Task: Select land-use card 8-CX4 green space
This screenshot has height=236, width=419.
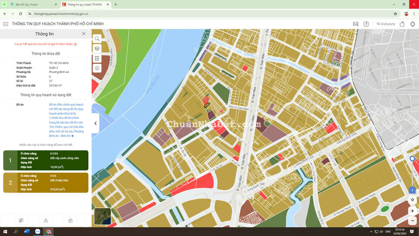Action: pos(46,160)
